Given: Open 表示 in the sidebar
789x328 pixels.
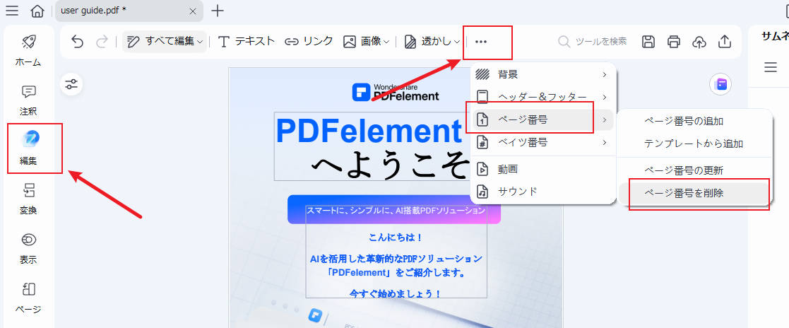Looking at the screenshot, I should tap(29, 248).
